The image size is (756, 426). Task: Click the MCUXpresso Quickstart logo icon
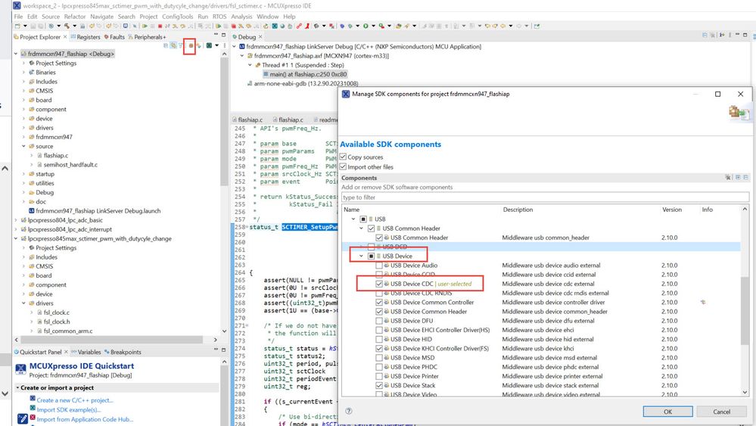coord(20,369)
